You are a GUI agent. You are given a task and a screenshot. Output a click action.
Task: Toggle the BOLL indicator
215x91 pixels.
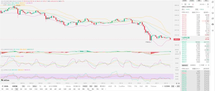click(34, 86)
